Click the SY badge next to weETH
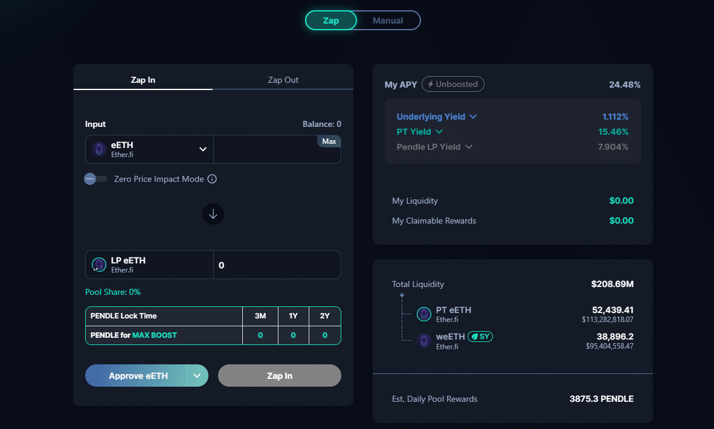This screenshot has height=429, width=714. point(480,336)
